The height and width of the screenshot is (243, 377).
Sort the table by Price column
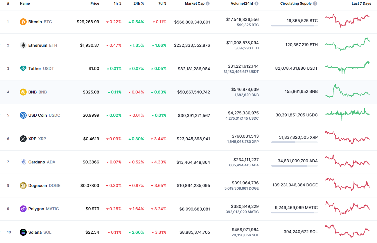tap(95, 3)
